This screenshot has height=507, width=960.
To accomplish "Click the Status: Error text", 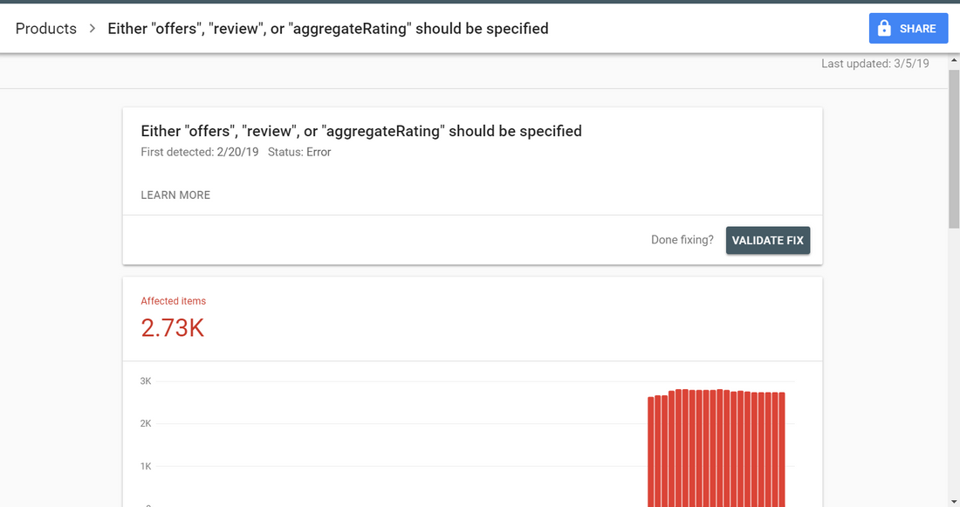I will (299, 152).
